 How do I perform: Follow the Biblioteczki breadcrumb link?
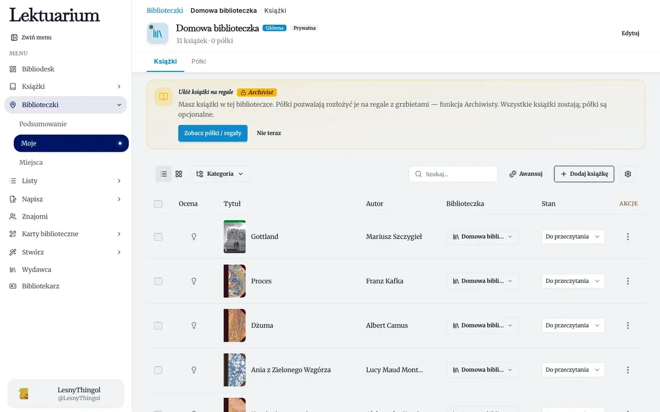pyautogui.click(x=165, y=10)
